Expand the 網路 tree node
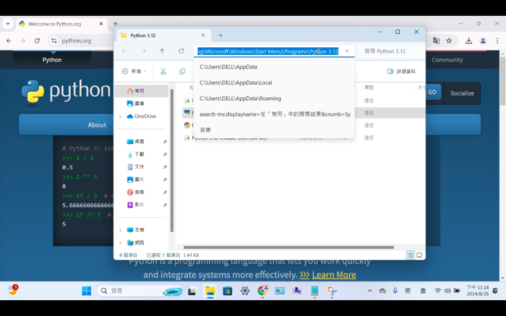Image resolution: width=506 pixels, height=316 pixels. (121, 243)
